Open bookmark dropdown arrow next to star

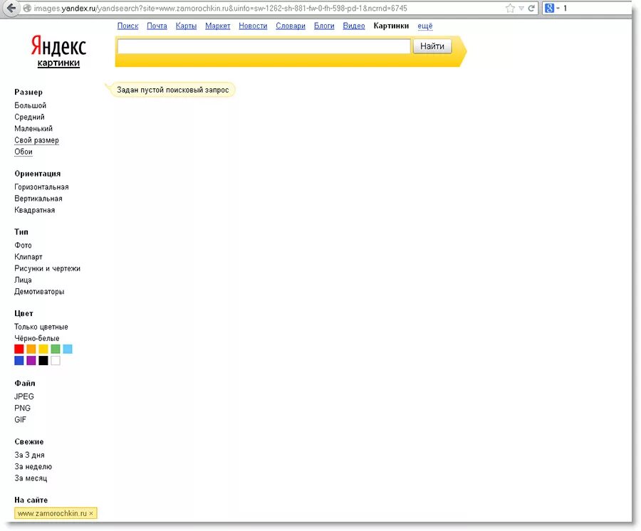point(521,8)
